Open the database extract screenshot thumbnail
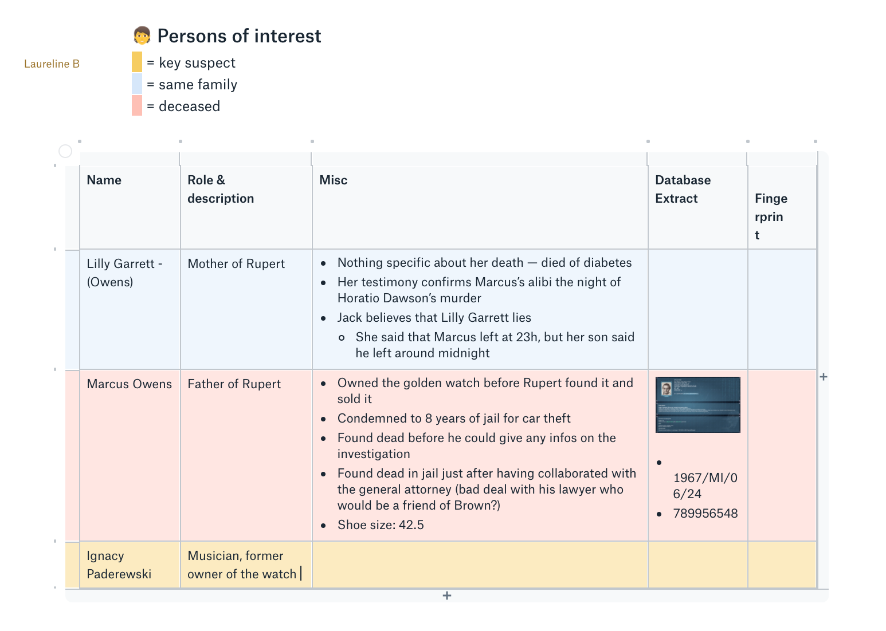The height and width of the screenshot is (631, 886). (x=697, y=405)
